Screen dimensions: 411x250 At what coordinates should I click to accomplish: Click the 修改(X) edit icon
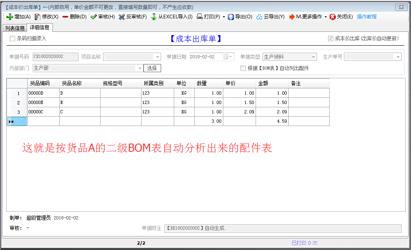[38, 17]
